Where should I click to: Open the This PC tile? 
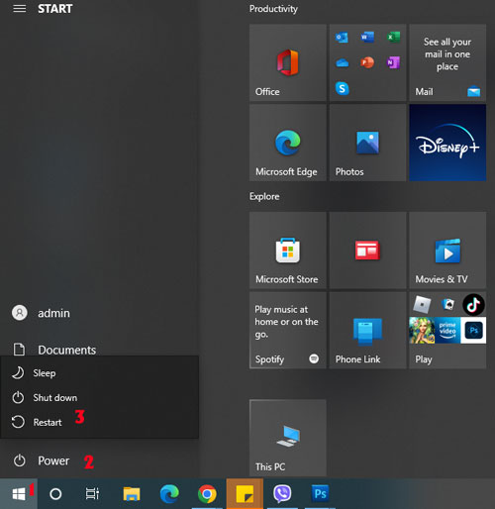coord(288,438)
